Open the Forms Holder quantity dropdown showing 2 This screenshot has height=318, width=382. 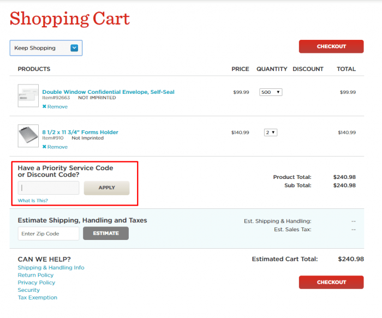[x=271, y=133]
